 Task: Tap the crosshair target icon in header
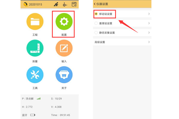point(65,4)
